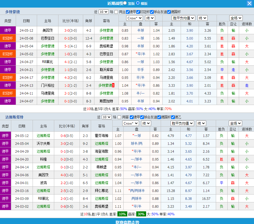Toggle 德甲 checkbox in 达姆斯塔特 section
The height and width of the screenshot is (224, 254).
click(131, 117)
